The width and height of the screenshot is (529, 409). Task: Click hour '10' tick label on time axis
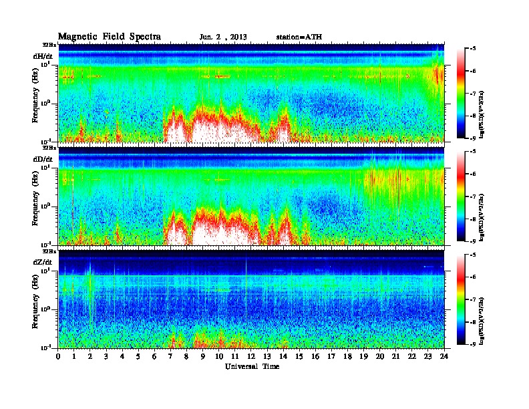pyautogui.click(x=218, y=356)
